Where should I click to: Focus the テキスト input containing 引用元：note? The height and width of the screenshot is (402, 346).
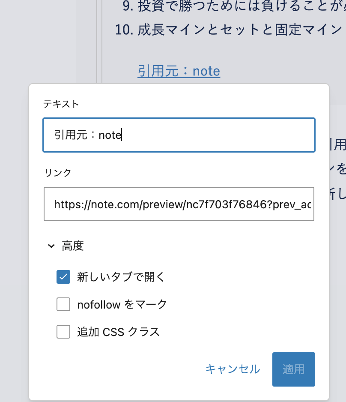coord(179,135)
